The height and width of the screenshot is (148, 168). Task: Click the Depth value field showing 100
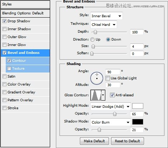(x=137, y=32)
